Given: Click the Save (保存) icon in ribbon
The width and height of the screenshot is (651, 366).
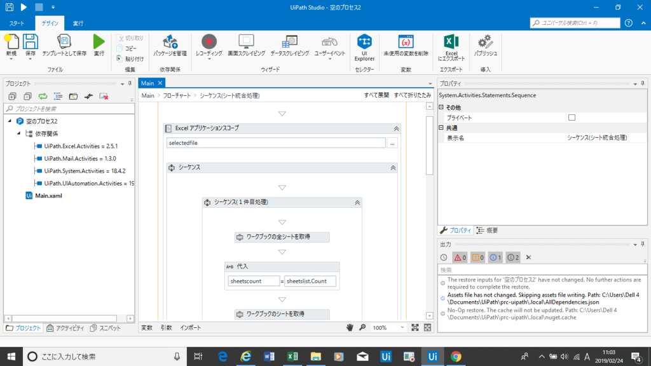Looking at the screenshot, I should pos(31,42).
